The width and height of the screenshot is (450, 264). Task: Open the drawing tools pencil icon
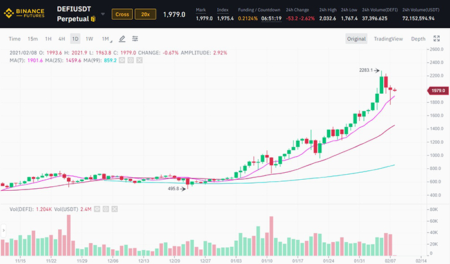click(x=122, y=39)
